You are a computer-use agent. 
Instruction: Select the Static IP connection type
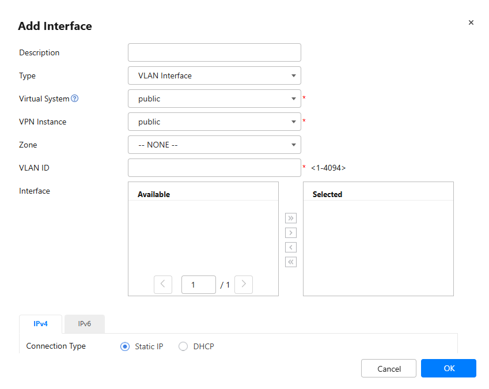[x=125, y=346]
